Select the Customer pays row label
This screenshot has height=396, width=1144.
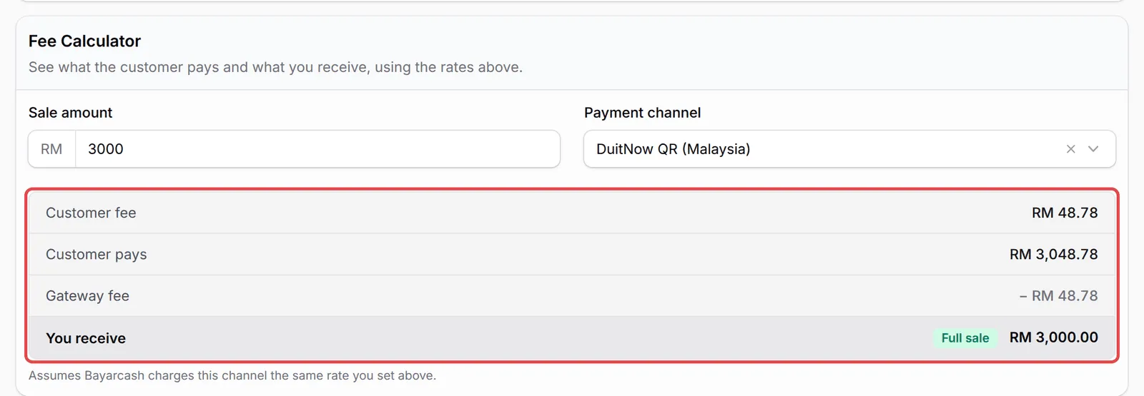click(x=97, y=255)
